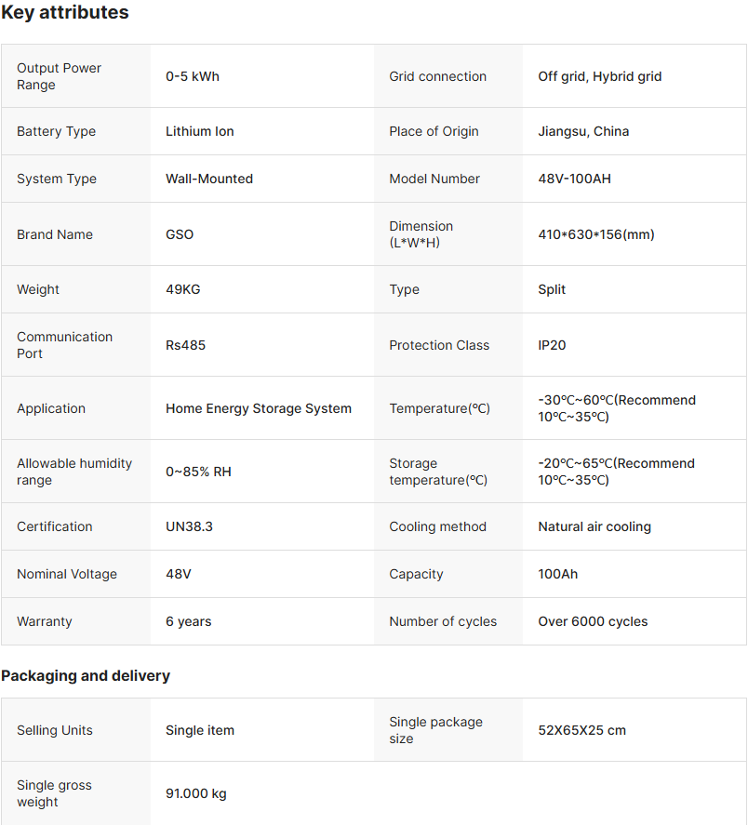Click the 52X65X25 cm package size

click(x=581, y=730)
